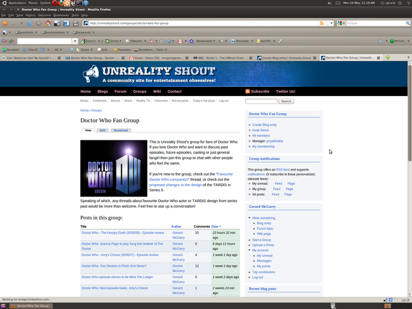Expand the bookmarklets bookmark folder

click(55, 33)
